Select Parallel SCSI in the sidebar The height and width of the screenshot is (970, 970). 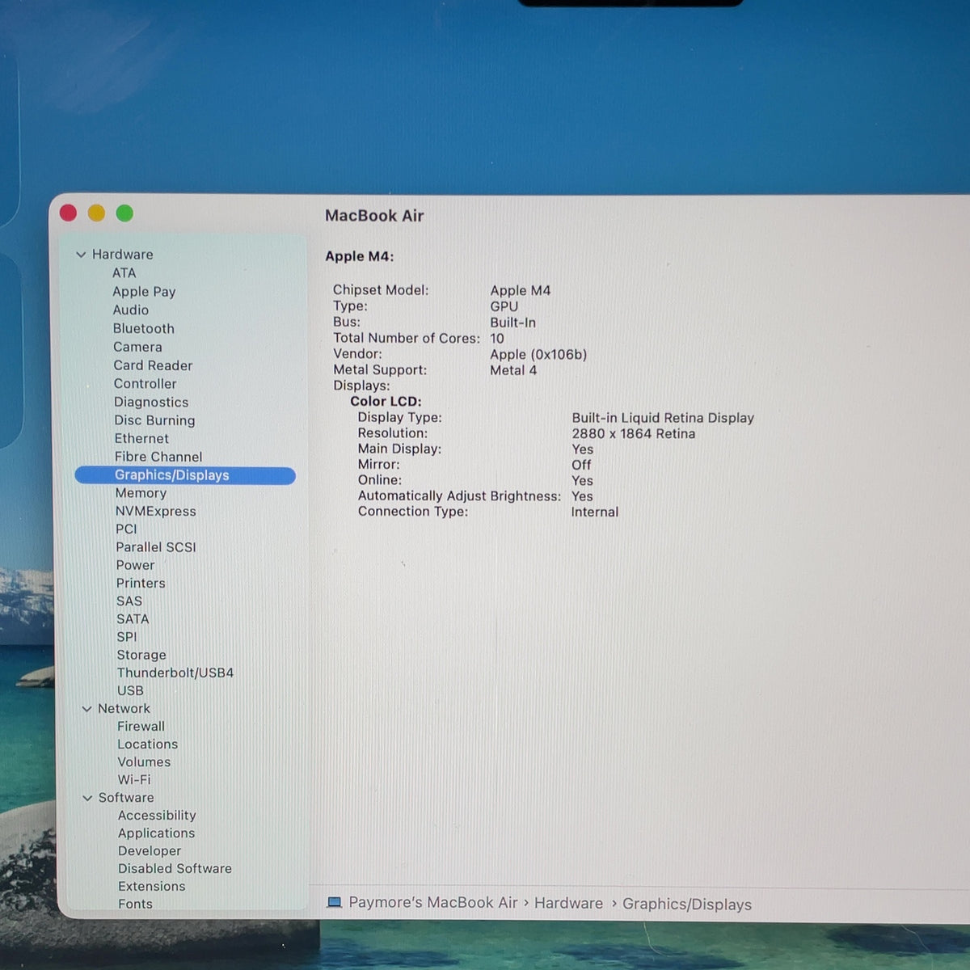(x=156, y=547)
